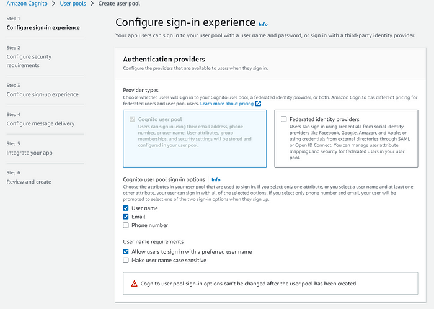The height and width of the screenshot is (309, 434).
Task: Enable Federated identity providers checkbox
Action: (x=284, y=119)
